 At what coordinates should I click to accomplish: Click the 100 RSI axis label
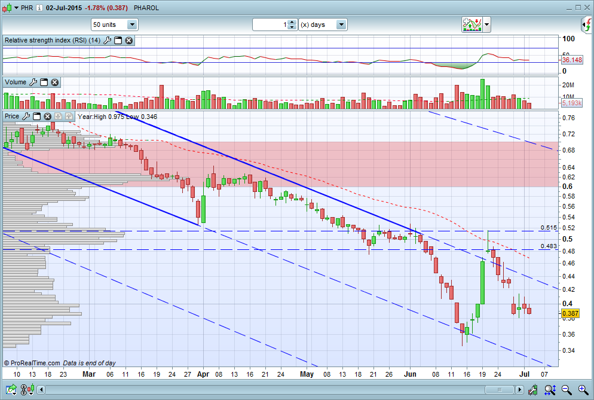pyautogui.click(x=569, y=39)
